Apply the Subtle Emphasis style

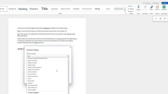pyautogui.click(x=66, y=9)
